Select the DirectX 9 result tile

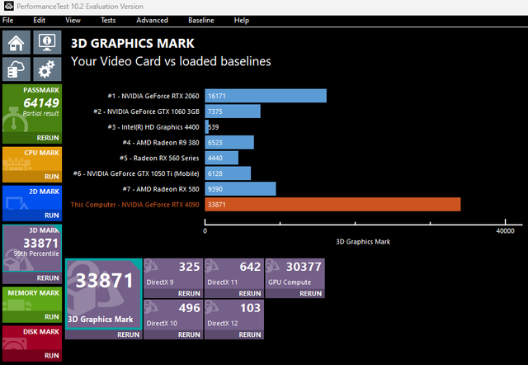[x=173, y=273]
